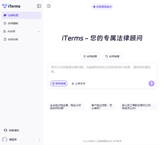Toggle 联网搜索 web search
Image resolution: width=161 pixels, height=145 pixels.
click(59, 84)
